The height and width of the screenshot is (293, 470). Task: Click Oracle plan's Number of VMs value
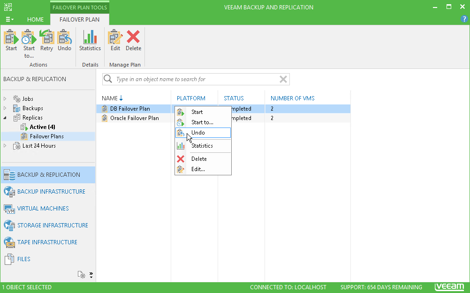(x=272, y=118)
